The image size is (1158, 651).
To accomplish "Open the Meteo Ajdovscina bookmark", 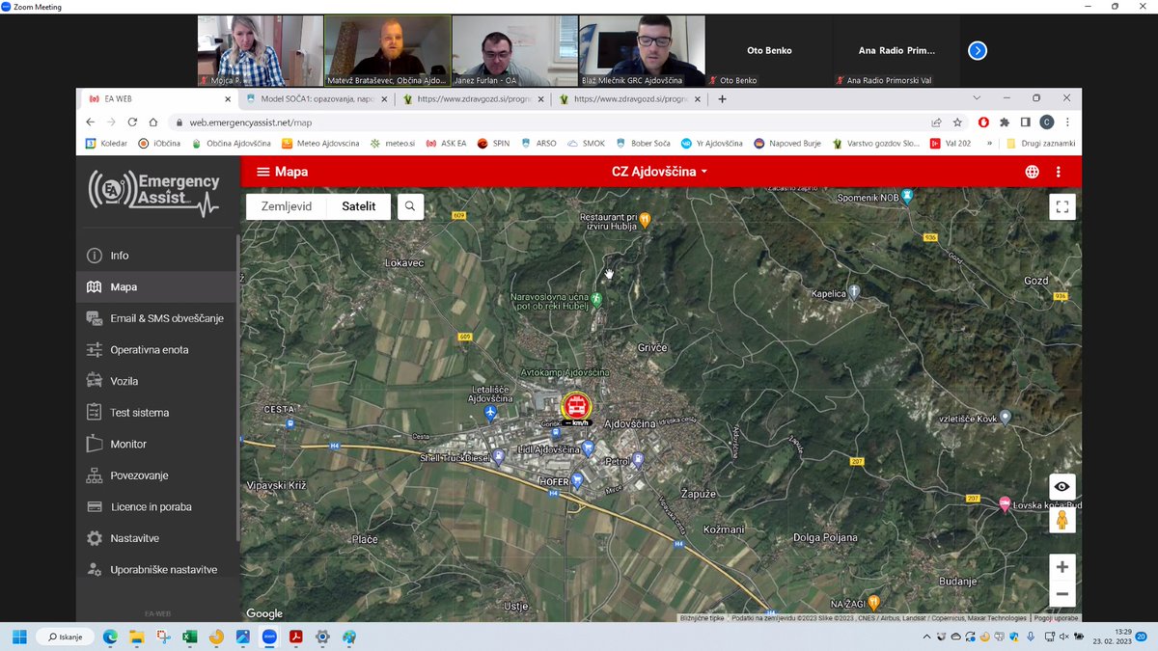I will pos(320,143).
